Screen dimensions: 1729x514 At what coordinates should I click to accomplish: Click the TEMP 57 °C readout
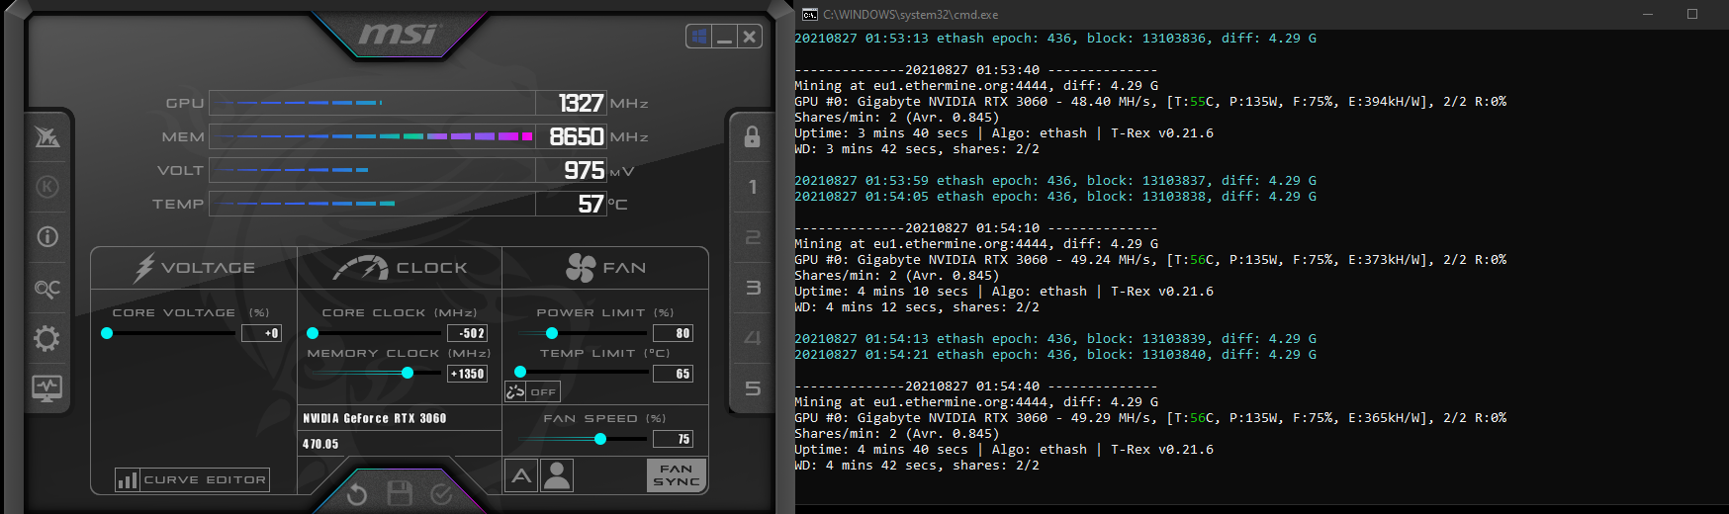coord(592,204)
